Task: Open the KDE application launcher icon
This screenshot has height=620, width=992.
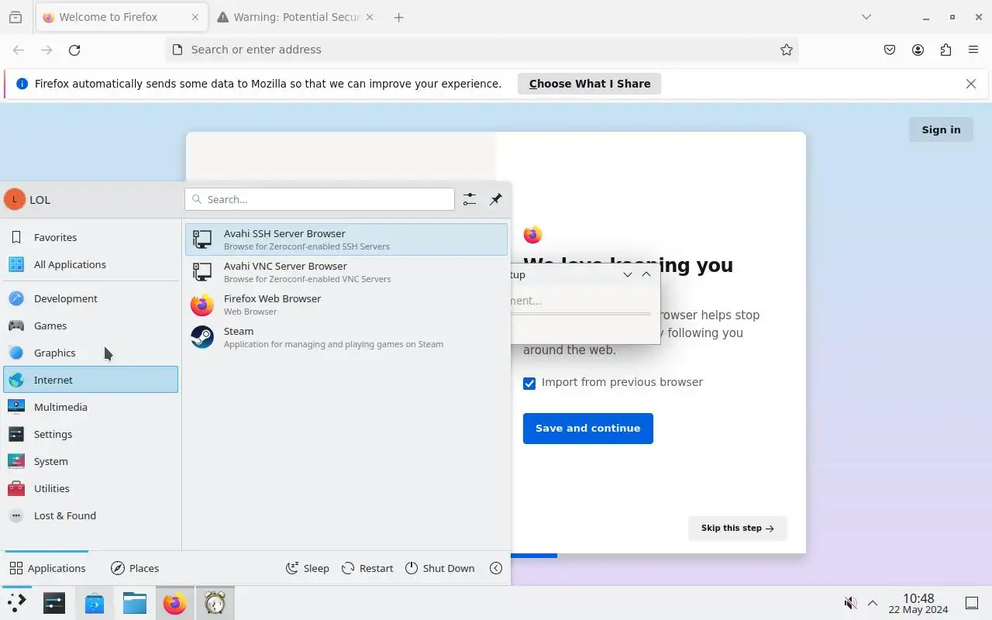Action: tap(16, 603)
